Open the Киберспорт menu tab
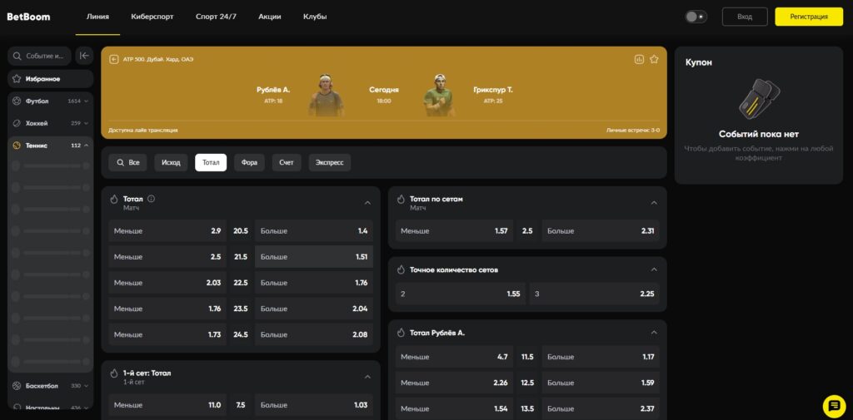The image size is (853, 420). click(152, 17)
